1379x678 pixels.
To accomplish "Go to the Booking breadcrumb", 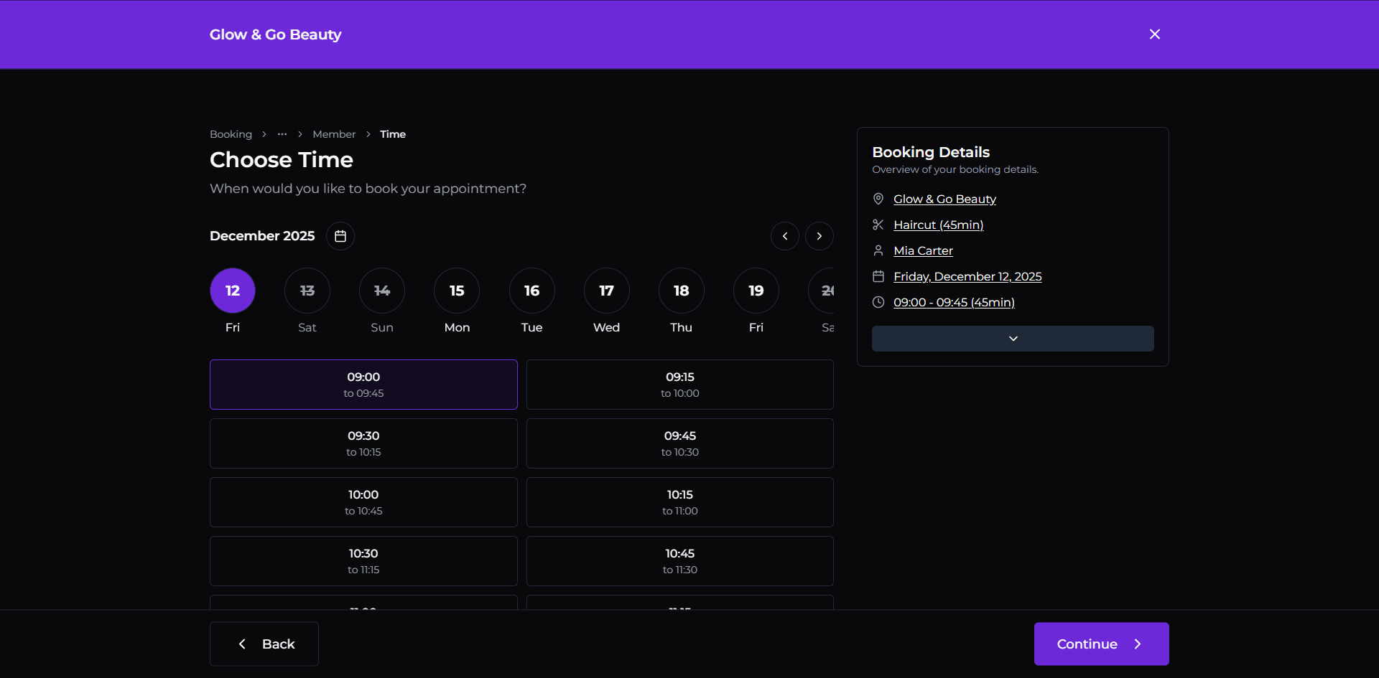I will click(x=231, y=134).
